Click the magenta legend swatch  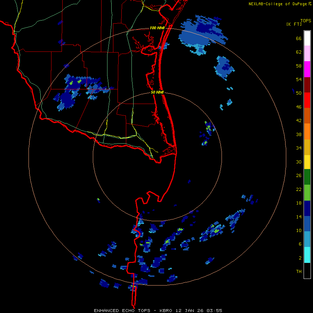pos(307,69)
